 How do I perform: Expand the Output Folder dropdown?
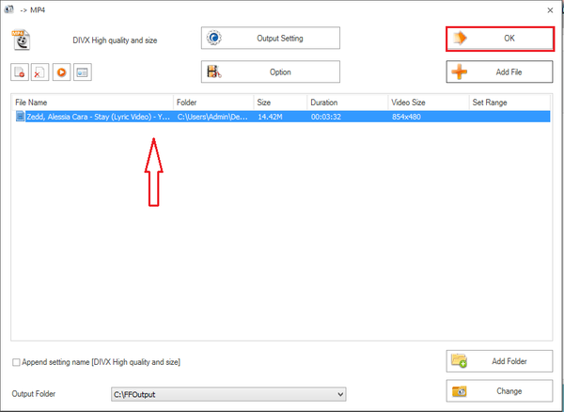coord(340,394)
